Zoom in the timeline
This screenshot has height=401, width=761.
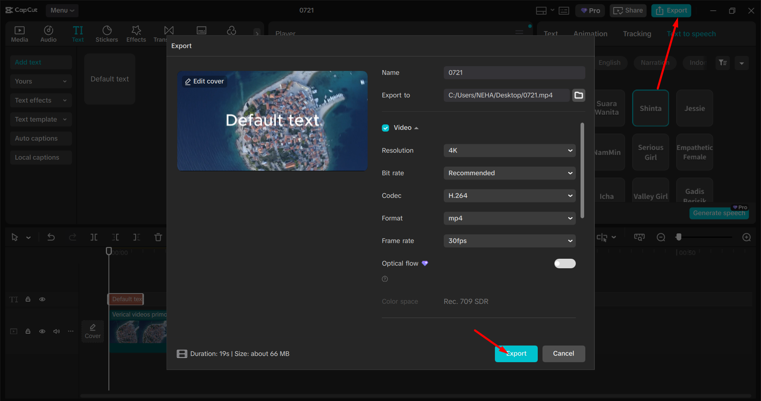point(746,237)
